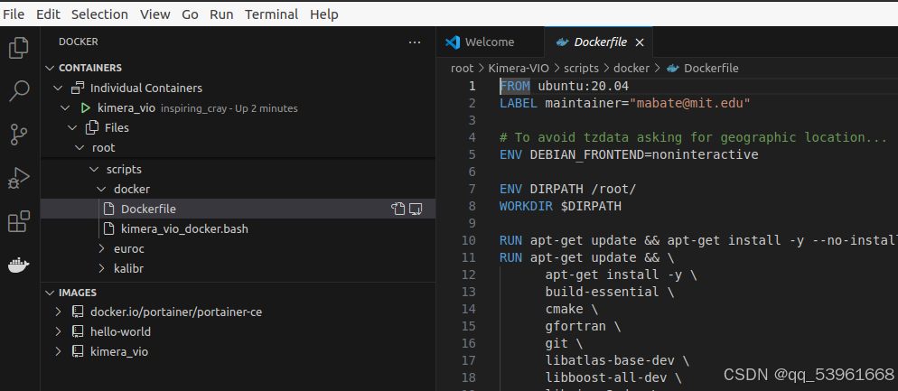Click the libatlas-base-dev line in editor
The image size is (898, 391).
(617, 360)
